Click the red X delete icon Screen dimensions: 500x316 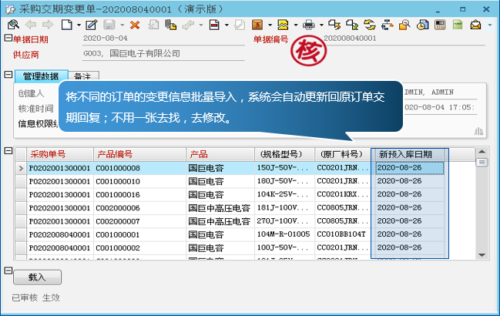click(135, 25)
